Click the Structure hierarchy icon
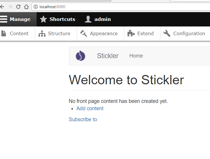The width and height of the screenshot is (210, 159). 42,33
